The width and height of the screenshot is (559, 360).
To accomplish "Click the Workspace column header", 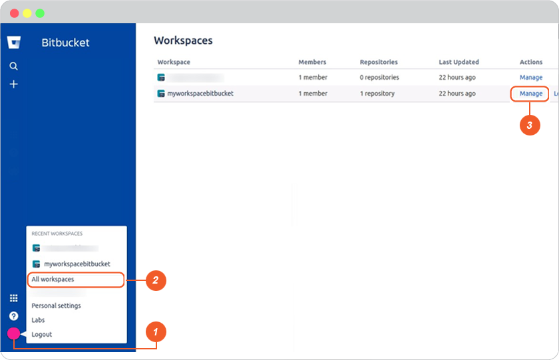I will pyautogui.click(x=174, y=62).
